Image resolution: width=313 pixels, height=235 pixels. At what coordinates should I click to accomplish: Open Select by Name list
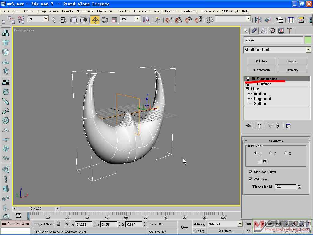tap(64, 20)
